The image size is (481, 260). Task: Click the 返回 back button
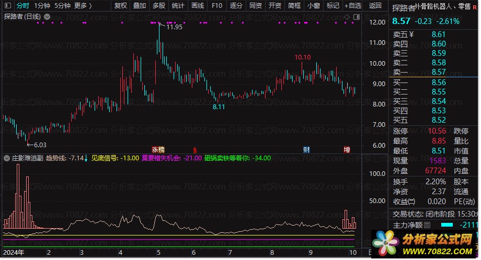coord(375,6)
